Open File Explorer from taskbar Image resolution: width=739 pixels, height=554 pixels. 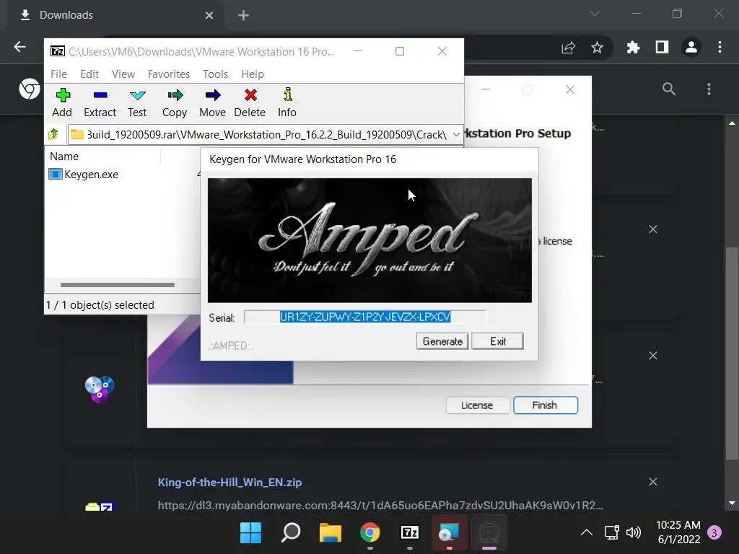(x=331, y=533)
